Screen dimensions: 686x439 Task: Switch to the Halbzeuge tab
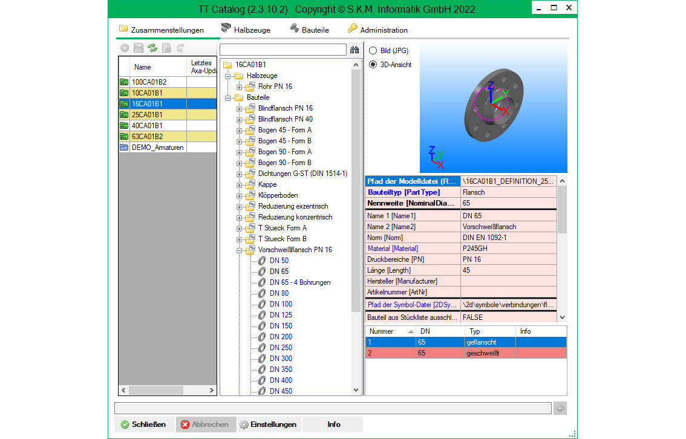click(246, 30)
